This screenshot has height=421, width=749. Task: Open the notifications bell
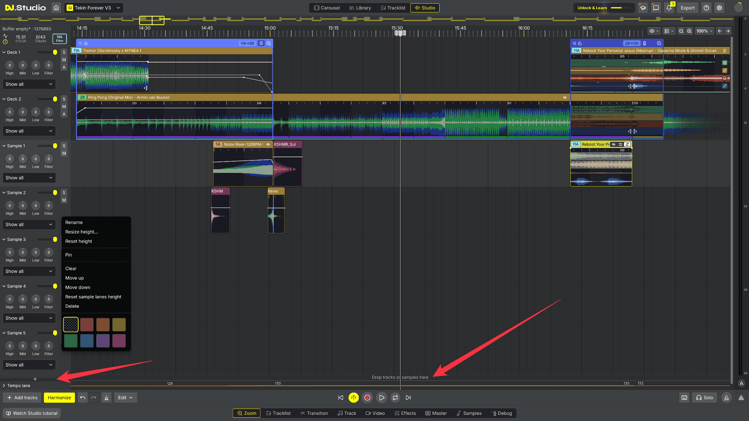coord(669,8)
